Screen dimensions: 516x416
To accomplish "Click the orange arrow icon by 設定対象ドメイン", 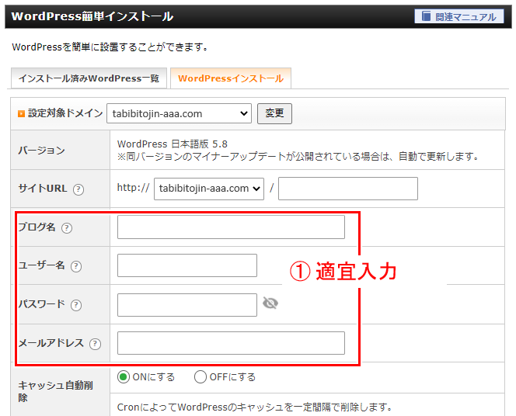I will tap(22, 113).
